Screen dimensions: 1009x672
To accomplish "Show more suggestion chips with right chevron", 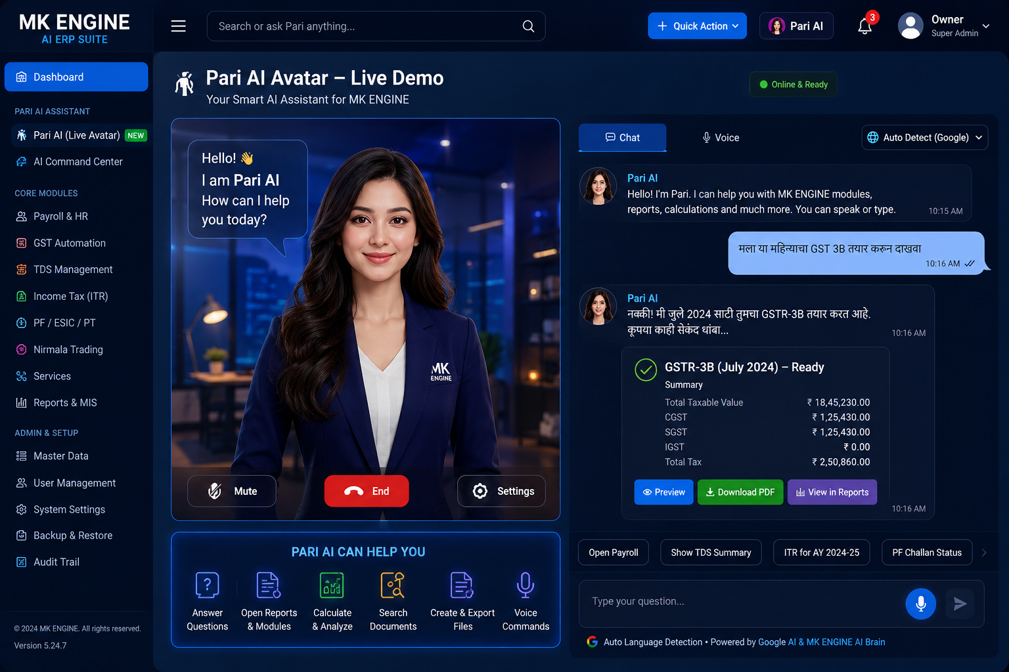I will point(984,553).
